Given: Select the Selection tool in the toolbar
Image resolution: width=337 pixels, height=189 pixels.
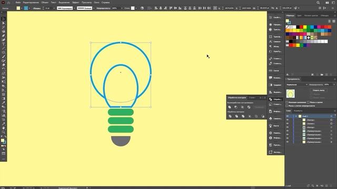Looking at the screenshot, I should point(4,19).
